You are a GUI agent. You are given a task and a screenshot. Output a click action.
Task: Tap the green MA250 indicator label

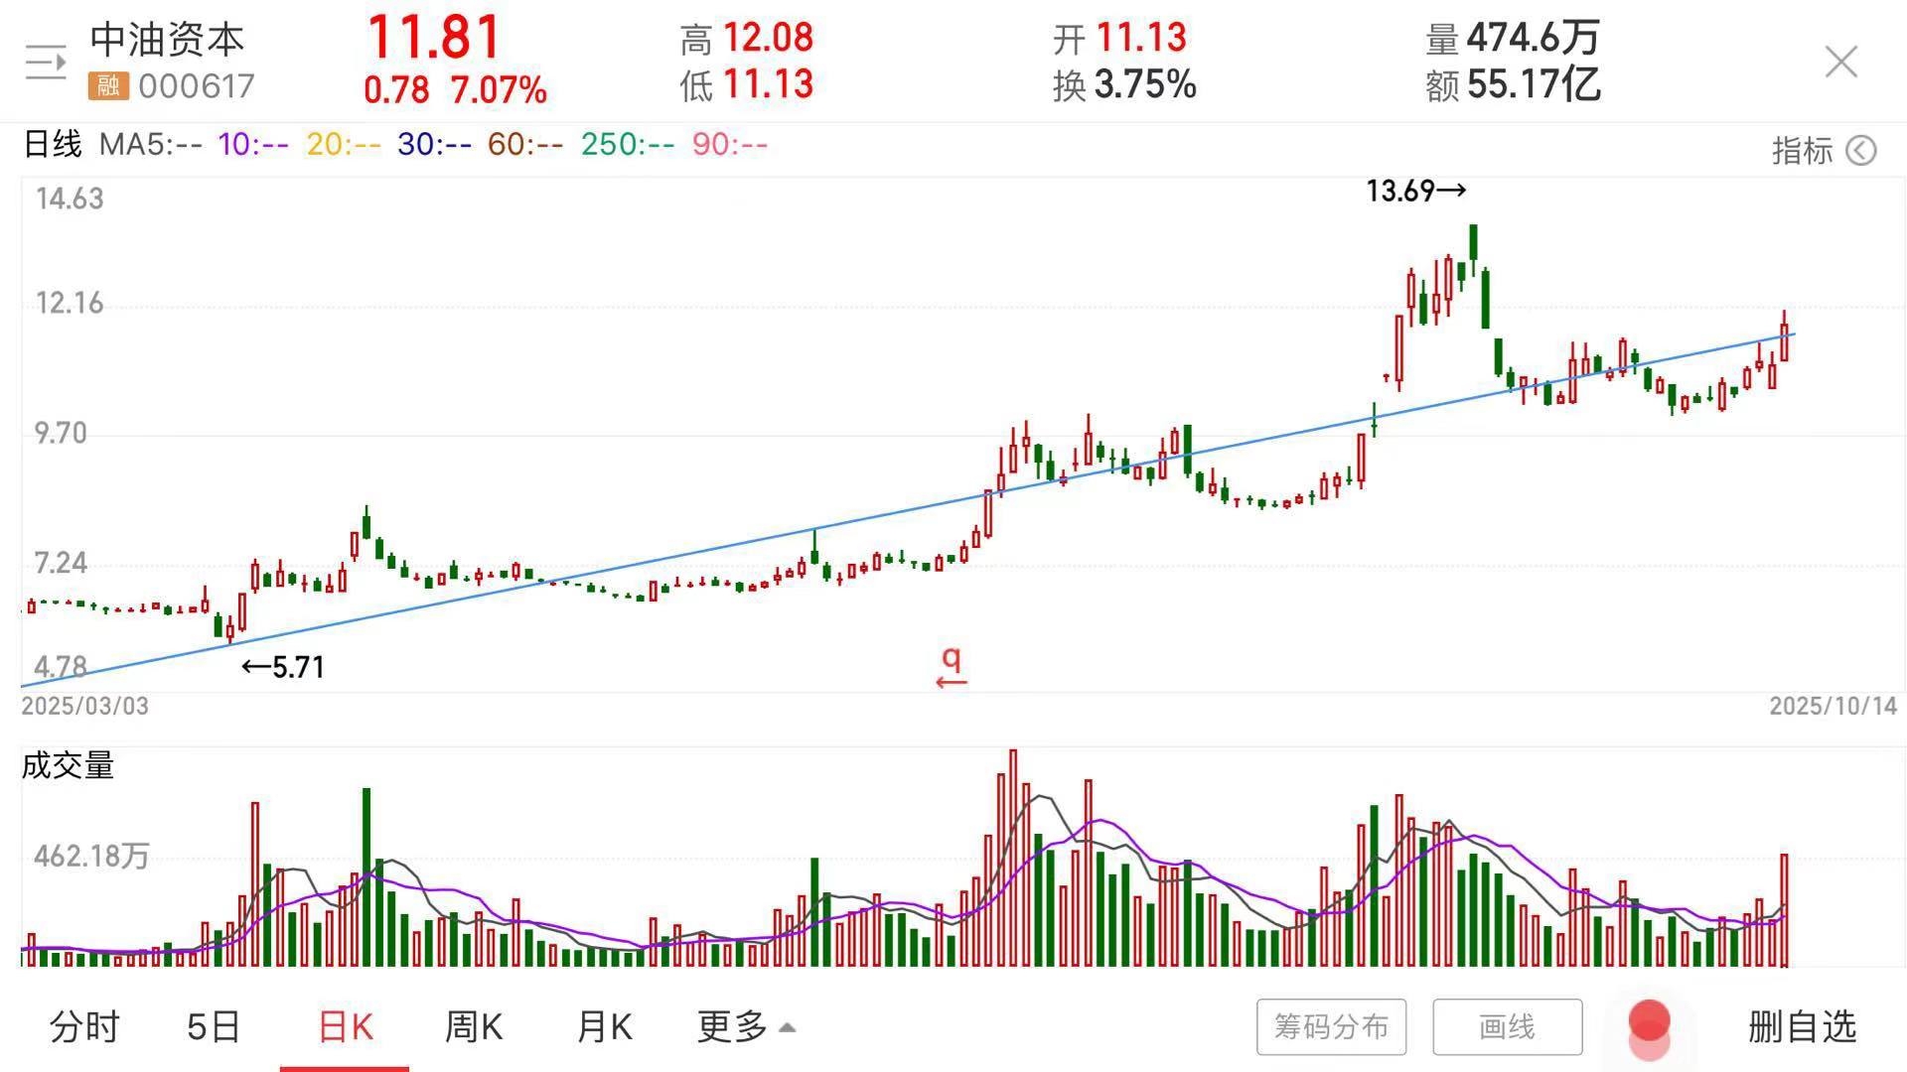click(627, 145)
